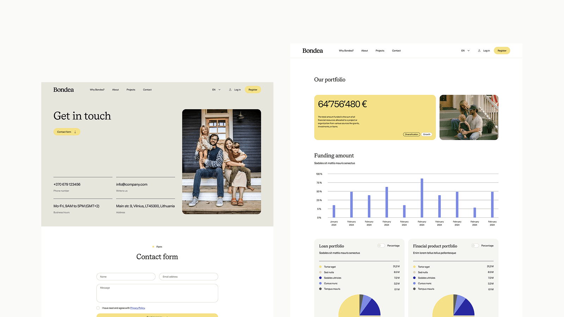Image resolution: width=564 pixels, height=317 pixels.
Task: Open Why Bondea? menu on the contact page
Action: click(97, 90)
